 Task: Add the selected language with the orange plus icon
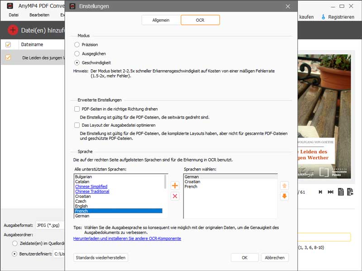(175, 185)
